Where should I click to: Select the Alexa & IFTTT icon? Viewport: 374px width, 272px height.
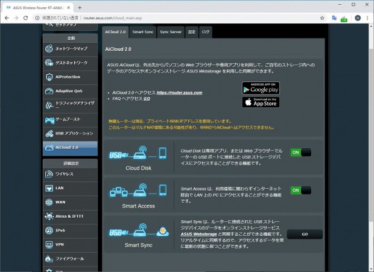pyautogui.click(x=49, y=217)
